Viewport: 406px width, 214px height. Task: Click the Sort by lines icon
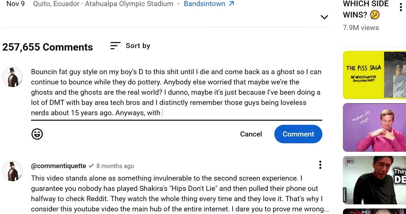(x=115, y=46)
